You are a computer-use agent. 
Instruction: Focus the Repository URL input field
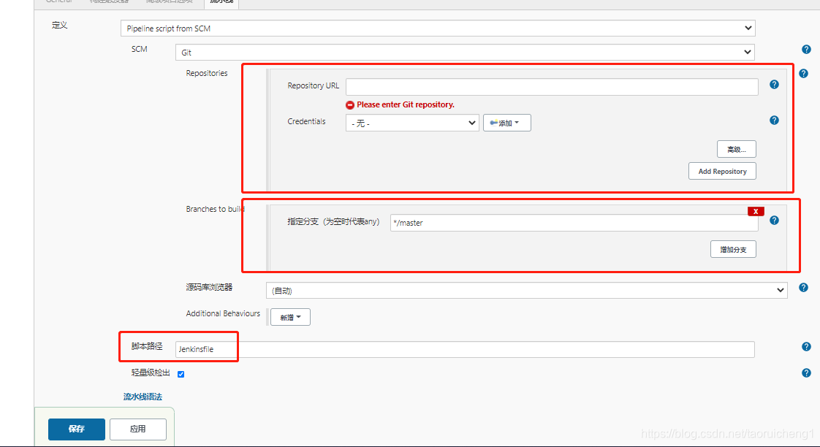pos(552,87)
